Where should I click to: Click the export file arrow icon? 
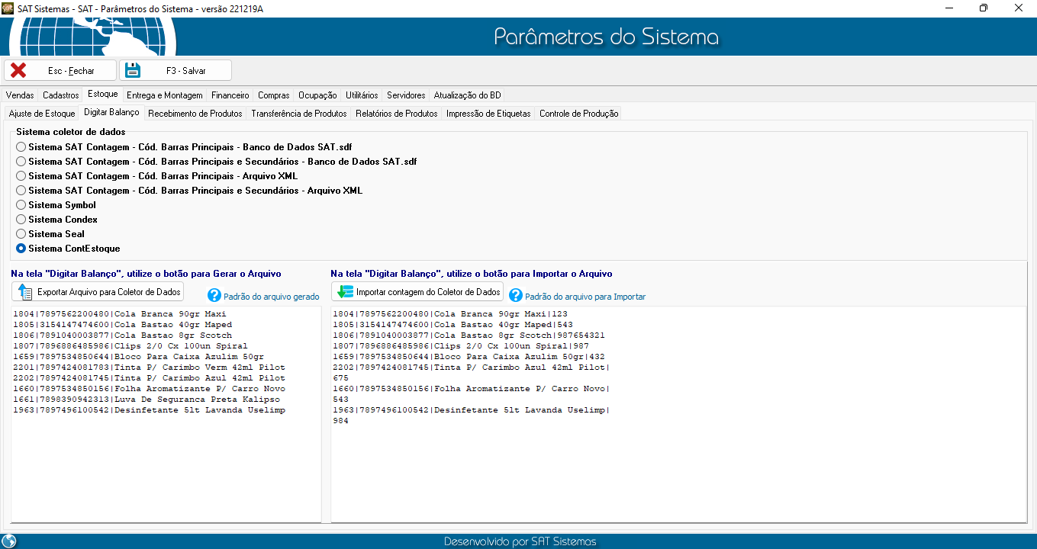pyautogui.click(x=25, y=292)
